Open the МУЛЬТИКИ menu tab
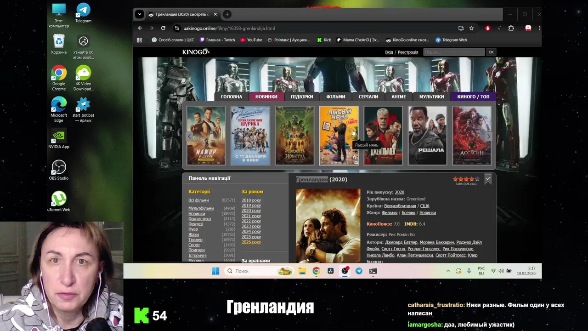 coord(431,97)
